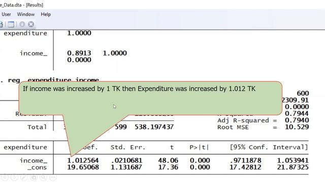The image size is (325, 182).
Task: Activate the slideshow zoom magnifier control
Action: [x=43, y=177]
